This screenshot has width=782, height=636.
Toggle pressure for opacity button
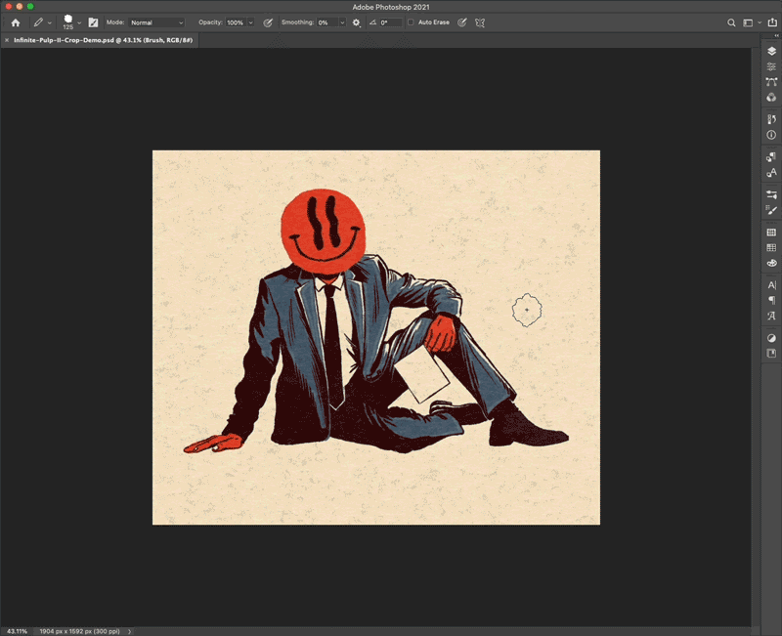[x=268, y=22]
